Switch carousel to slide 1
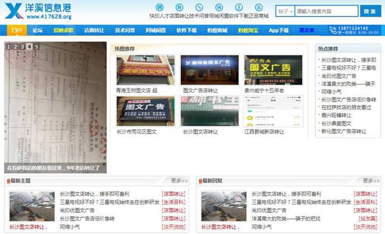 (9, 47)
